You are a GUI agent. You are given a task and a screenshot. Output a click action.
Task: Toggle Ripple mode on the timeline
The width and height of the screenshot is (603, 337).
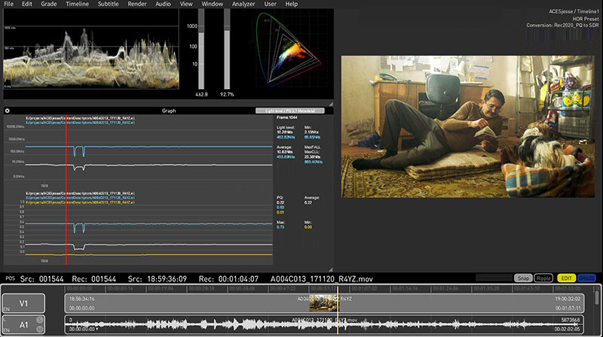pos(543,278)
